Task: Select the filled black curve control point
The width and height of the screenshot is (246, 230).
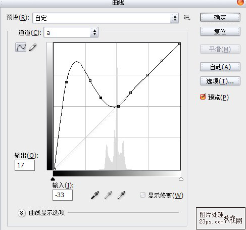Action: (101, 98)
